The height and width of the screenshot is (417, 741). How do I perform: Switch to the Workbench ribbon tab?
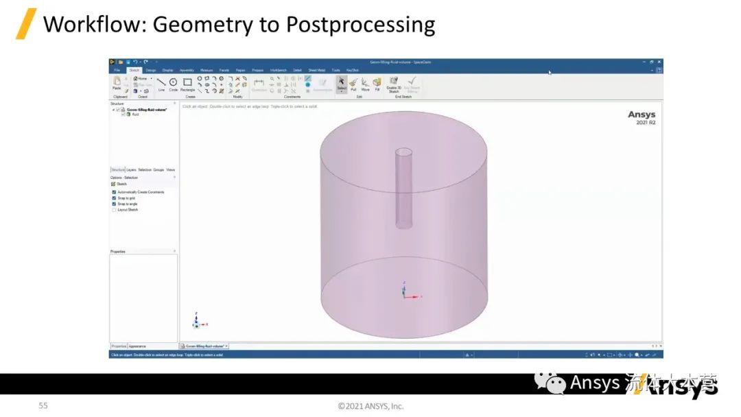pyautogui.click(x=279, y=70)
